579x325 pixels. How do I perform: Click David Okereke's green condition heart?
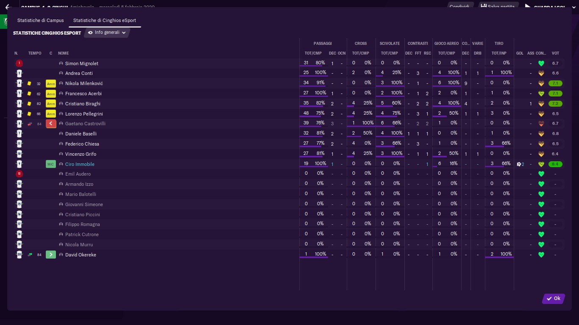pyautogui.click(x=541, y=255)
